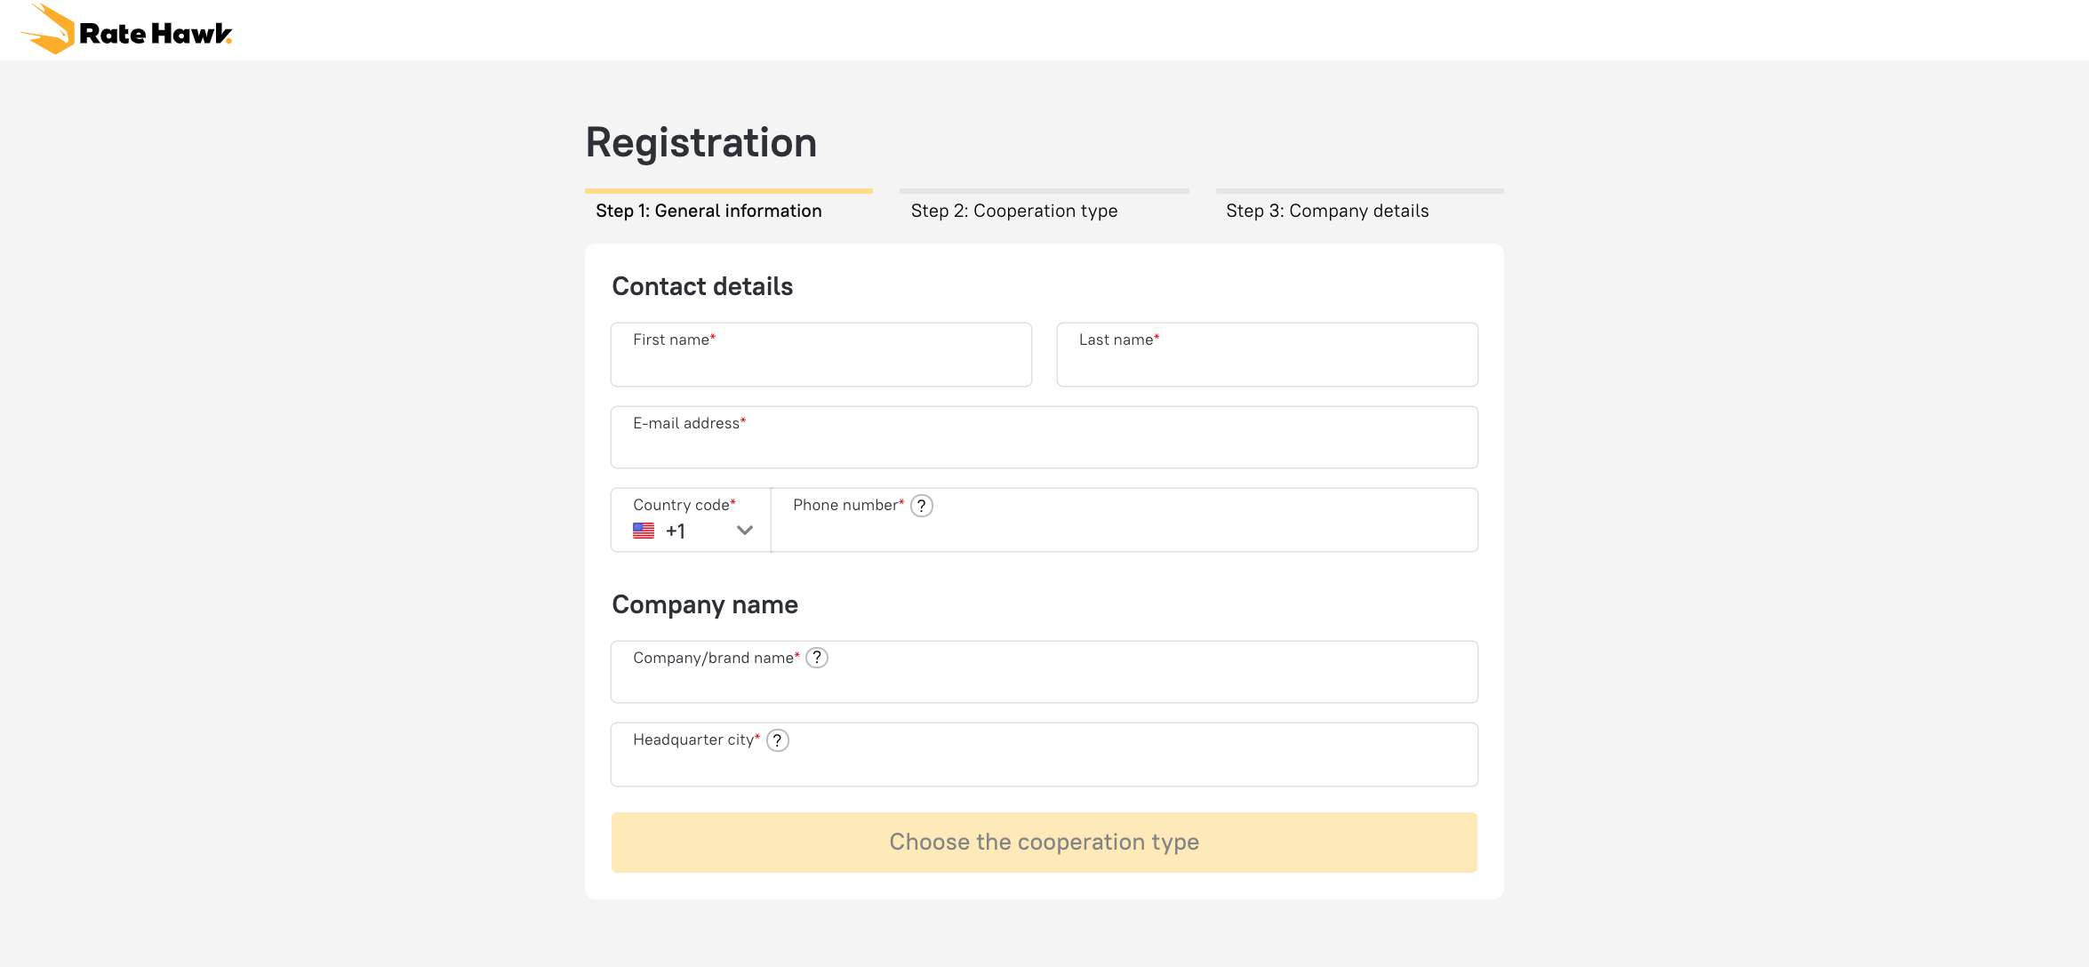Click the Company/brand name input field
2089x967 pixels.
(1044, 671)
